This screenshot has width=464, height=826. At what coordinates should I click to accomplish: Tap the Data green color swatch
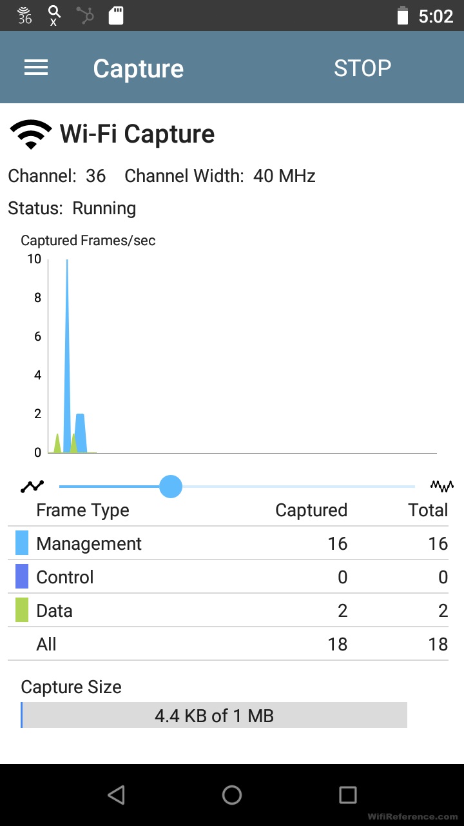[22, 610]
